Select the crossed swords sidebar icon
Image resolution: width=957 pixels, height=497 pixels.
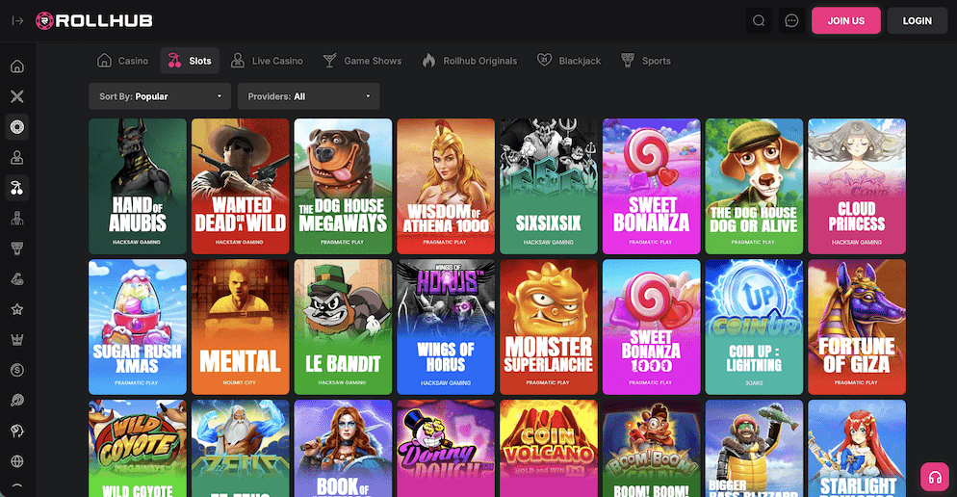tap(17, 96)
